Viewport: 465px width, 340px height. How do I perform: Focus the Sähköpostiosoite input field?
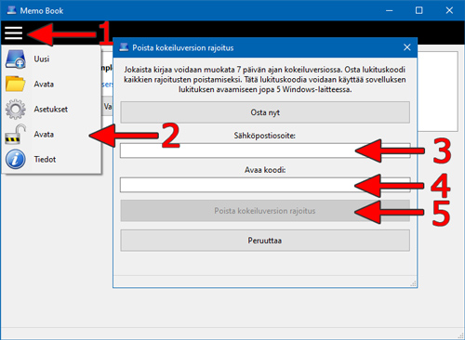coord(265,150)
